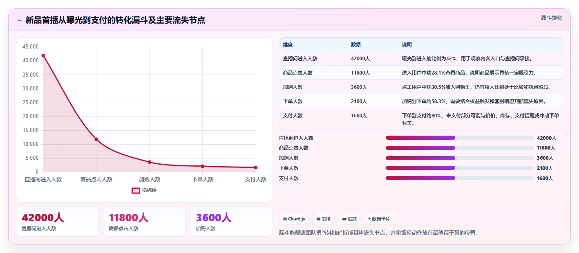Click the 1680人 value beside the progress bars
Screen dimensions: 579x253
(545, 178)
